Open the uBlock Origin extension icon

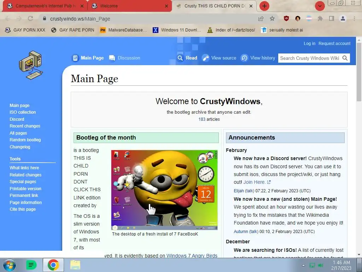click(286, 18)
